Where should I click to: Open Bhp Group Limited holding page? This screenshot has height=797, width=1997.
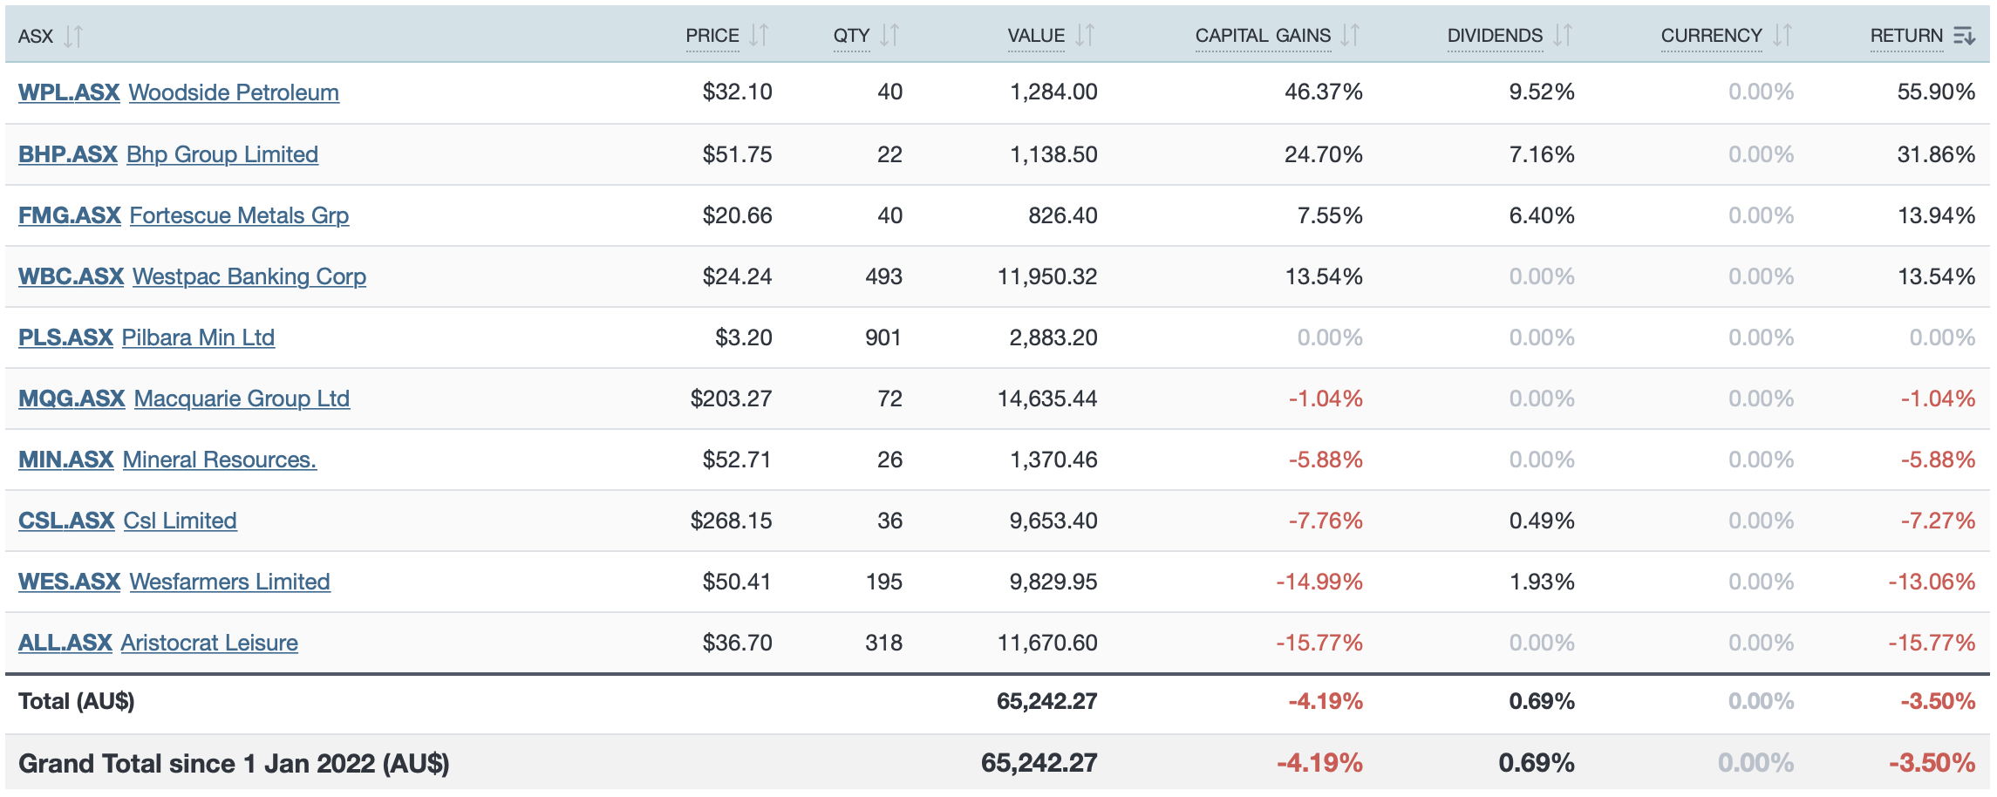[x=222, y=154]
